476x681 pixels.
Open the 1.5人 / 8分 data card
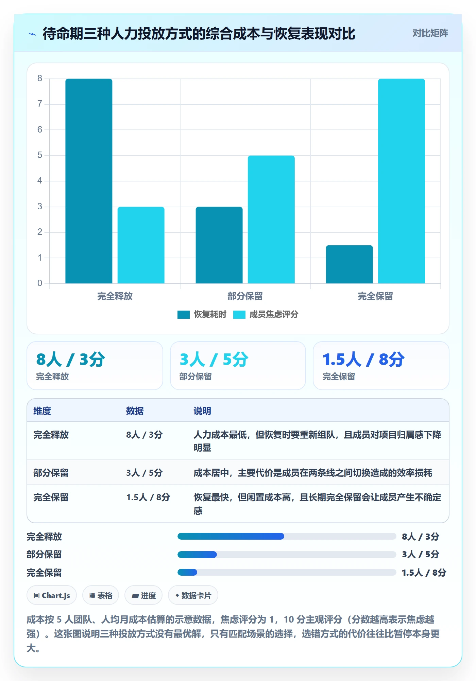pos(381,366)
